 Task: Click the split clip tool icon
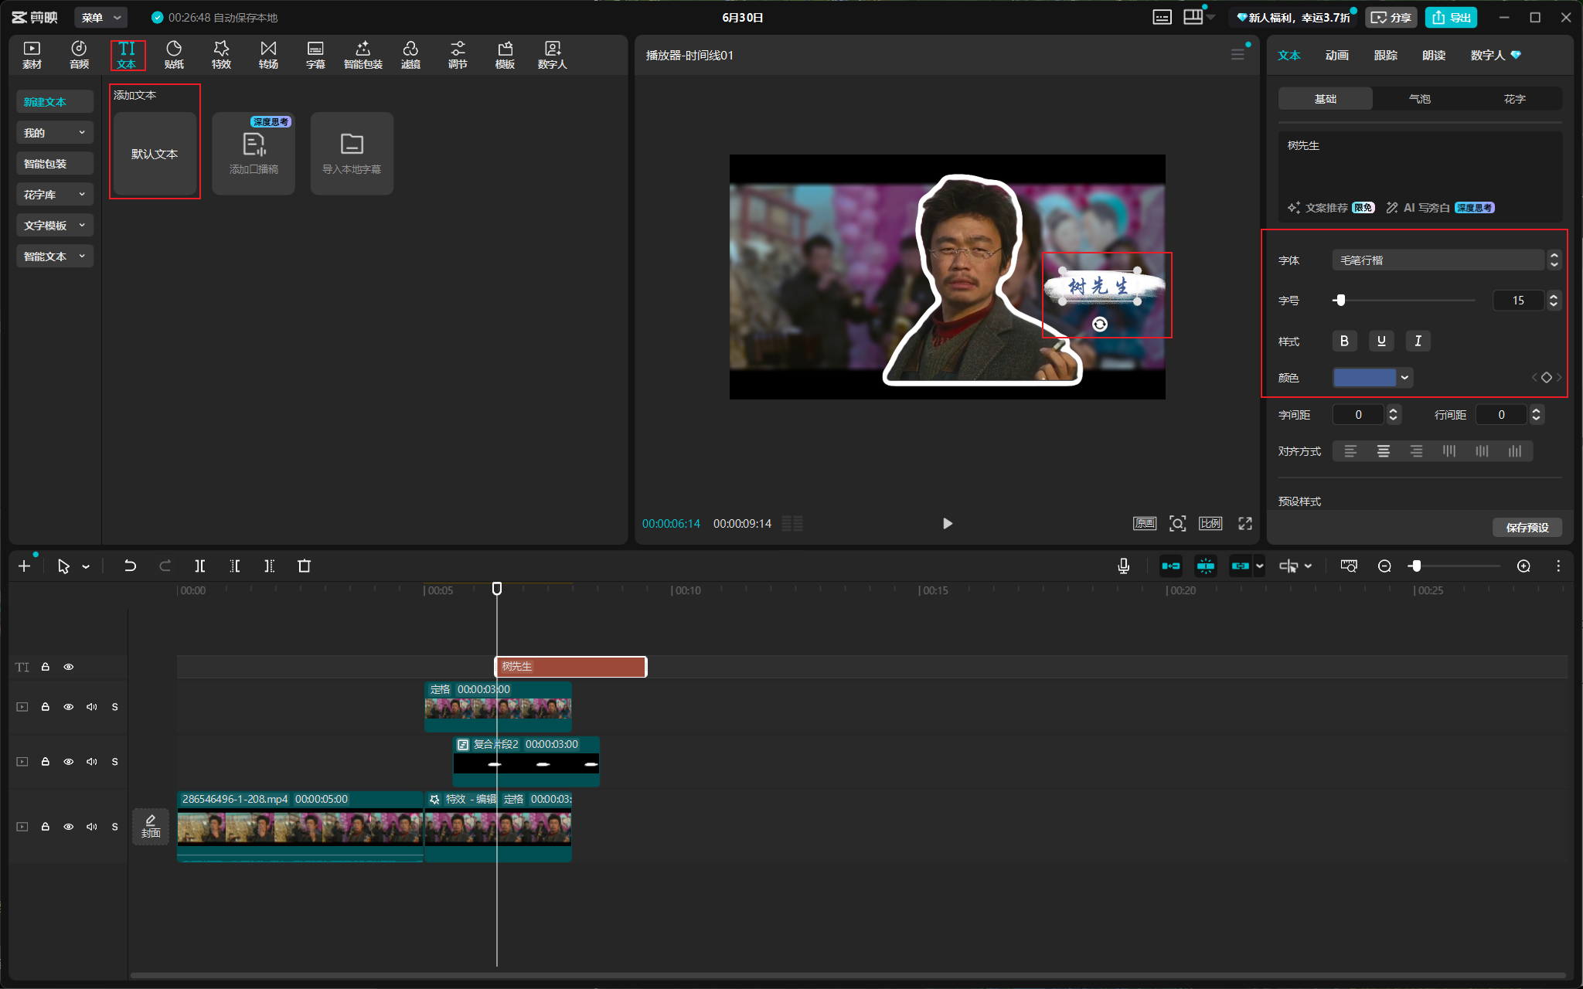pos(199,566)
